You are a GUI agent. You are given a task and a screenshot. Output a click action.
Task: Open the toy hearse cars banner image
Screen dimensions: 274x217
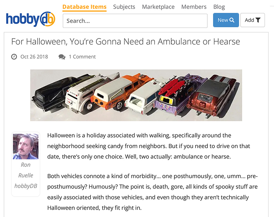(x=136, y=95)
